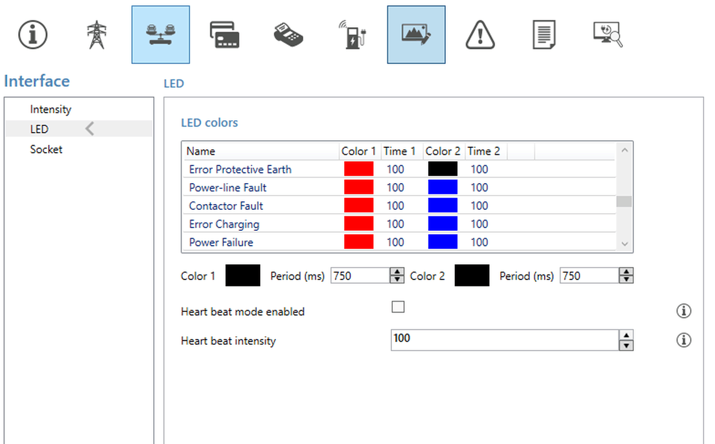Open the general information section icon
The height and width of the screenshot is (444, 715).
[33, 35]
